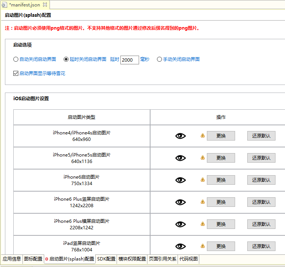The image size is (285, 267).
Task: Open the SDK配置 tab
Action: point(106,259)
